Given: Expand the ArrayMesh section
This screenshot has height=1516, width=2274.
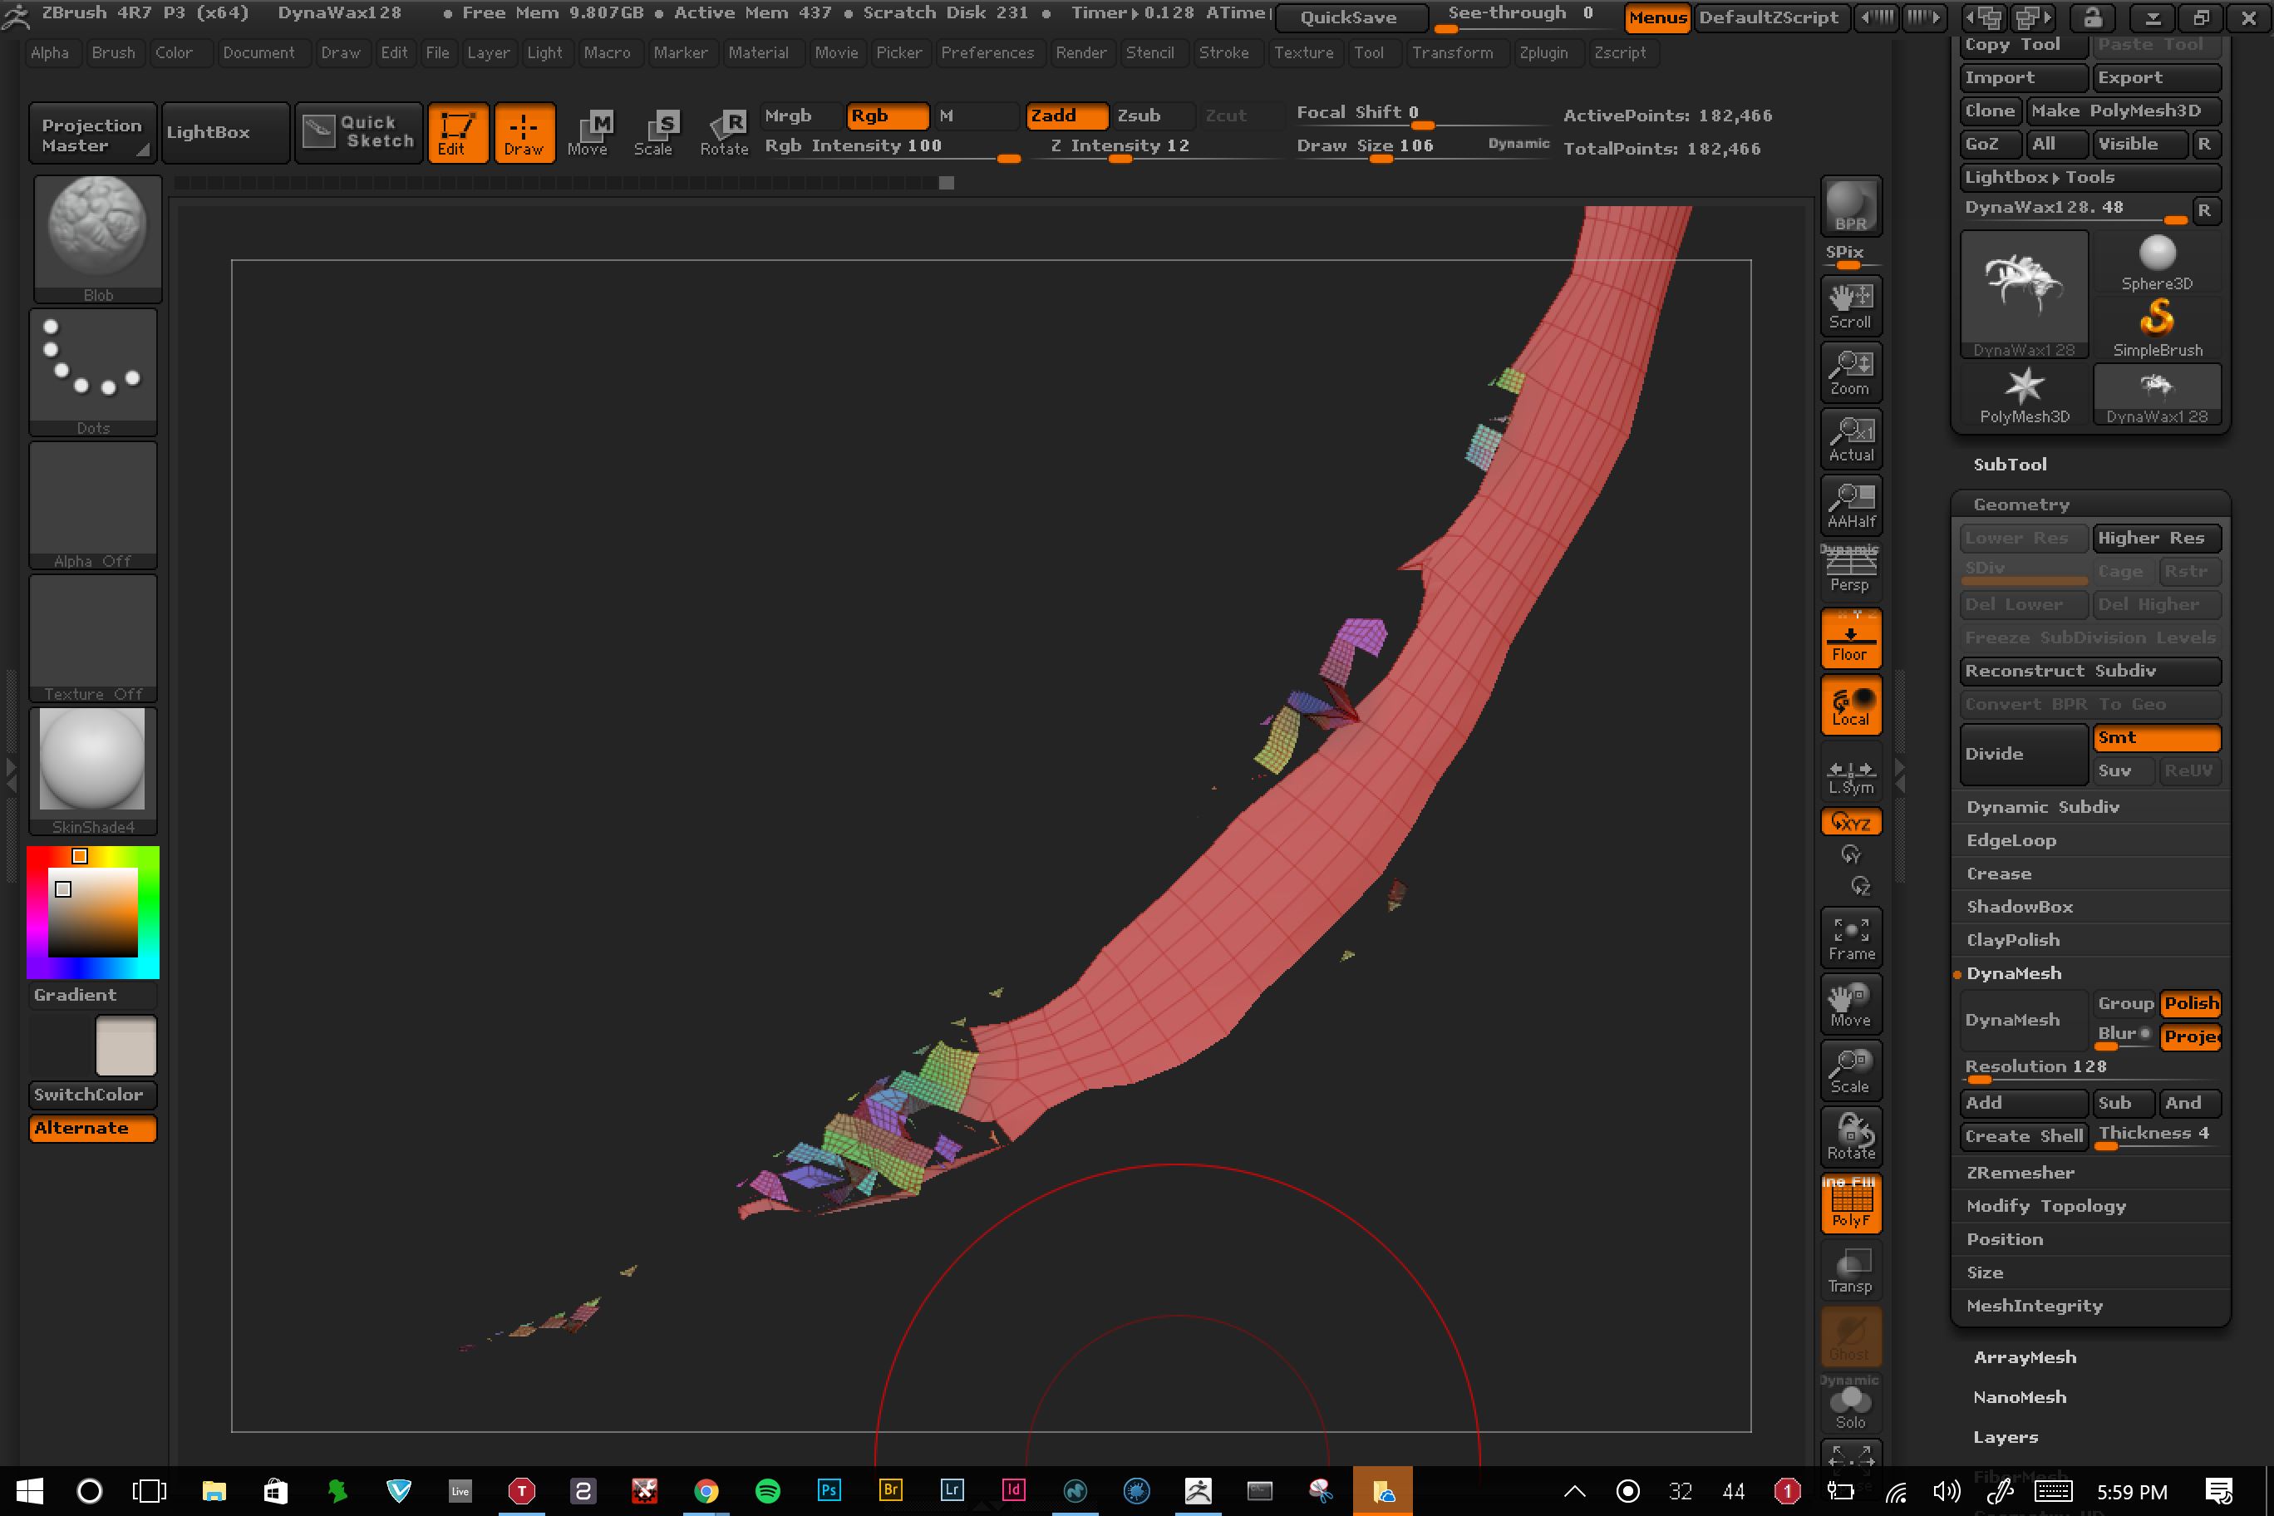Looking at the screenshot, I should pos(2025,1357).
